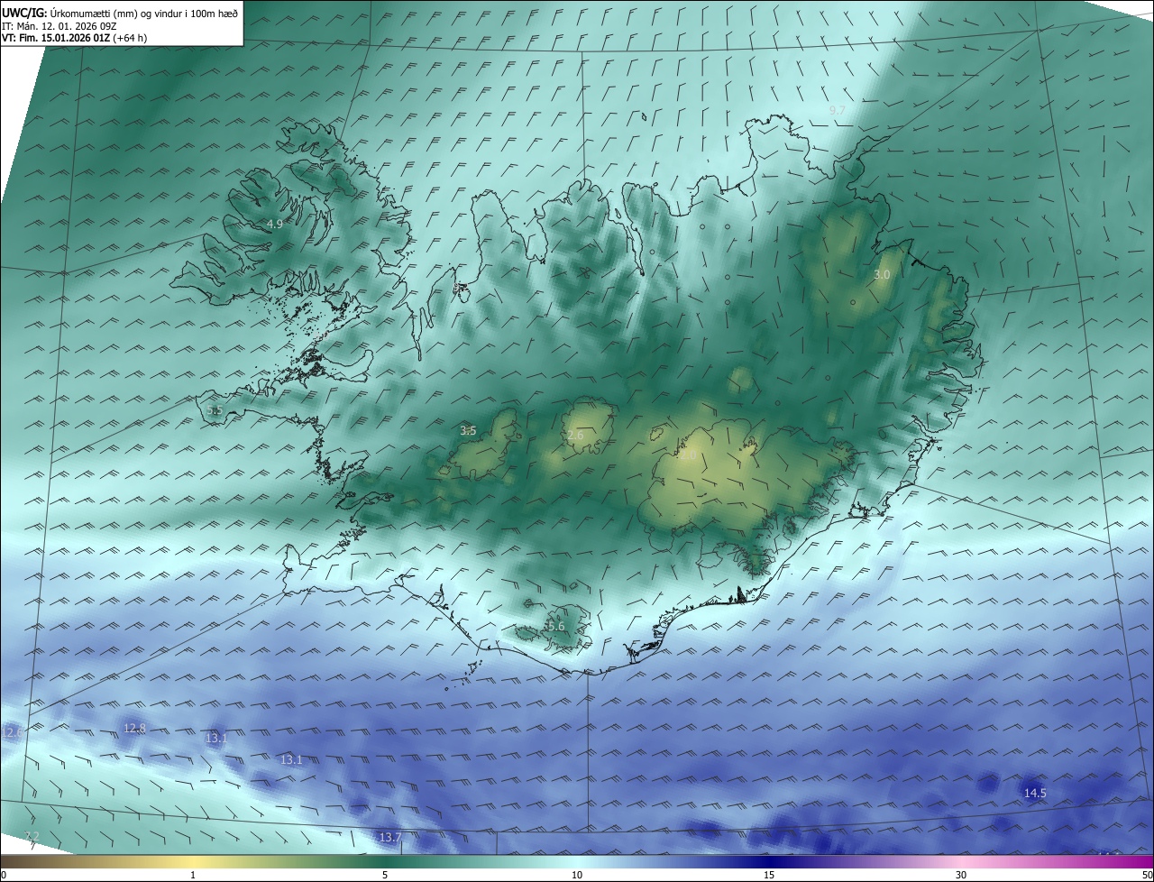Click the 0 tick on the colour scale
This screenshot has width=1154, height=882.
[4, 875]
